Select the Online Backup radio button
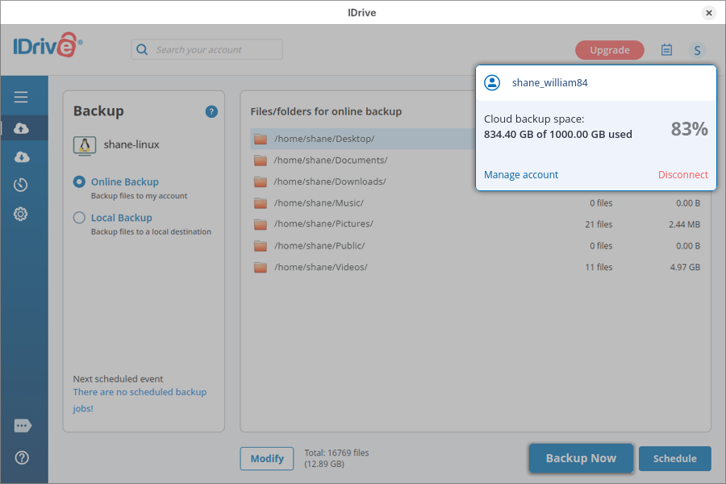Viewport: 726px width, 484px height. (79, 181)
